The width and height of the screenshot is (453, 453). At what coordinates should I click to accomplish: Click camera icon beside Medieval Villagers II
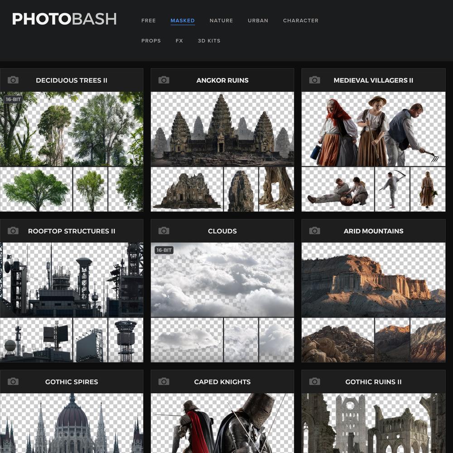pos(315,80)
